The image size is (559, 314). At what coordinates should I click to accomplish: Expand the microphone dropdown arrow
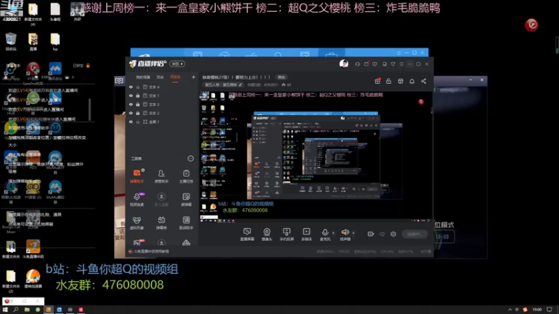tap(333, 233)
